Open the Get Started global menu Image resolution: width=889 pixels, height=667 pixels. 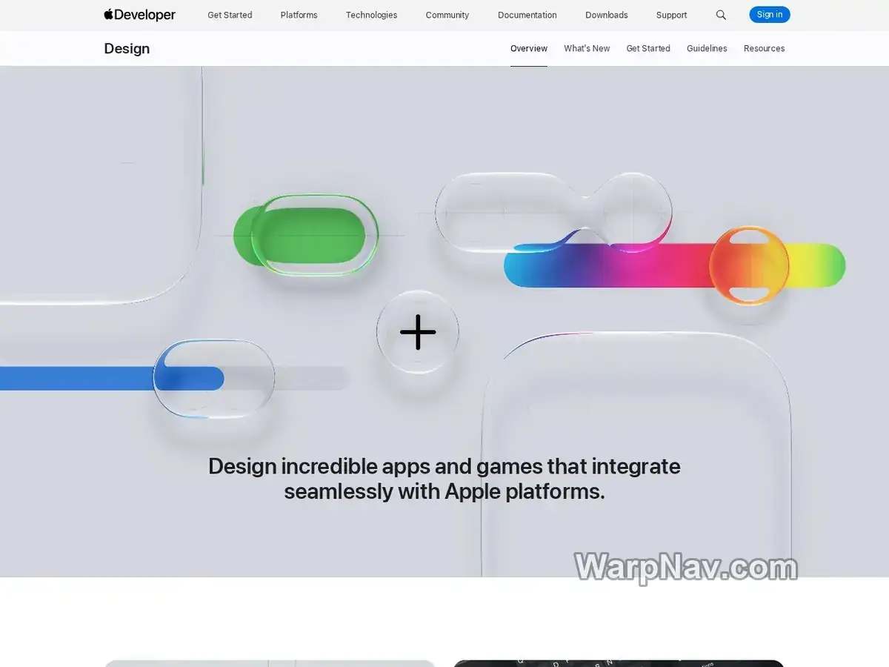coord(230,15)
